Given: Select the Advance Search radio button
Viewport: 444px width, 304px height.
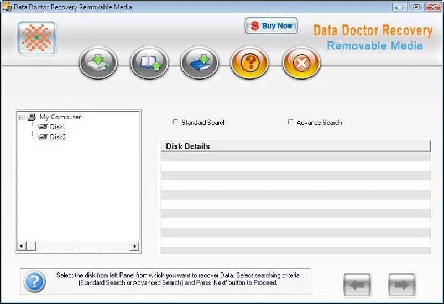Looking at the screenshot, I should coord(290,122).
